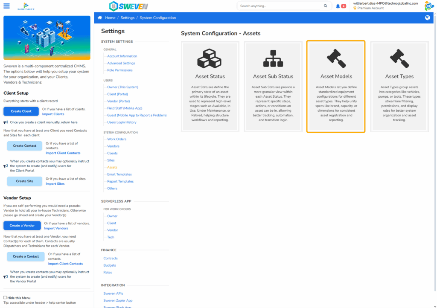
Task: Open Owner serverless app settings
Action: pyautogui.click(x=112, y=216)
